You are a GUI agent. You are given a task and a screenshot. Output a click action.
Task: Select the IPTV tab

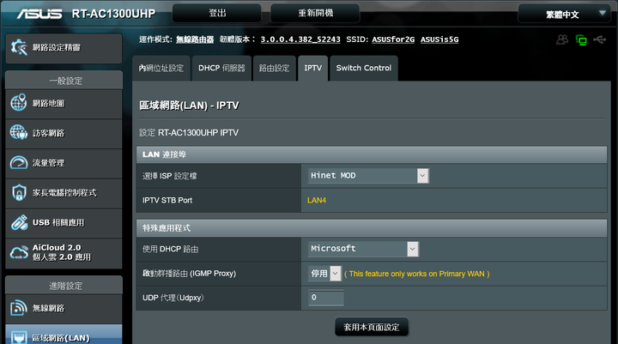coord(313,68)
